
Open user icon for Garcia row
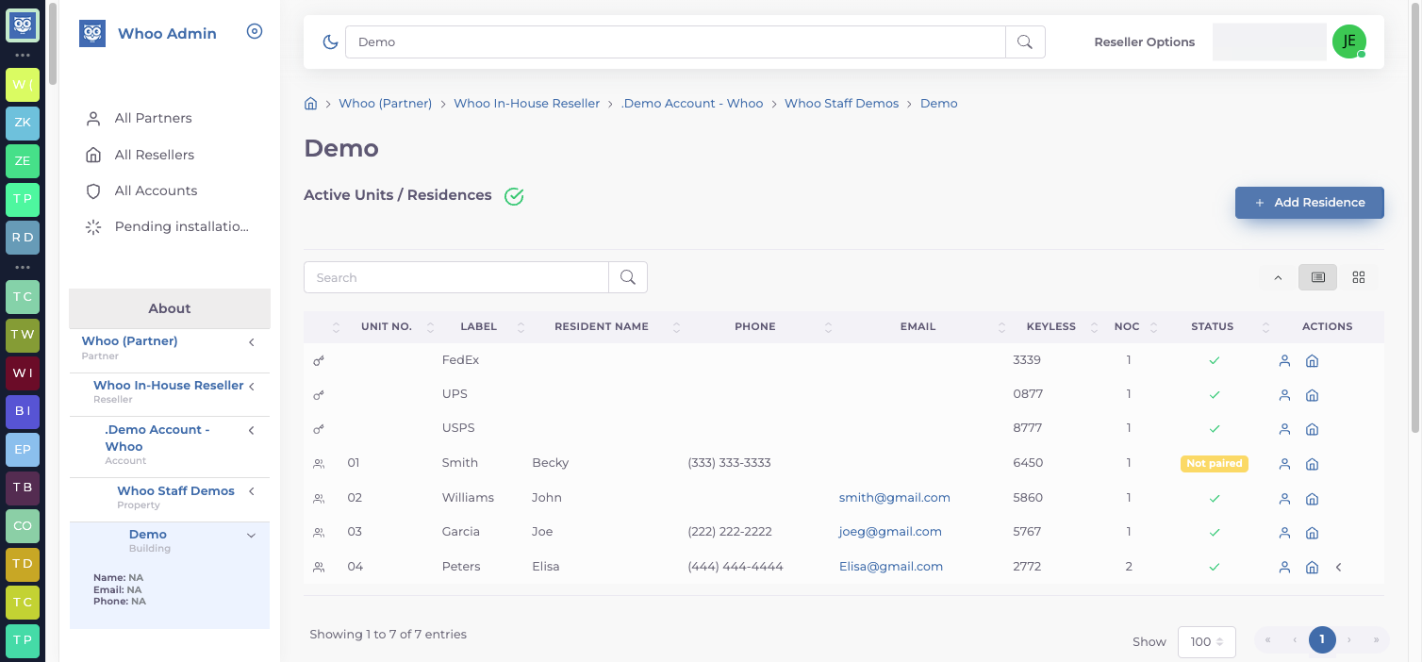[1284, 533]
